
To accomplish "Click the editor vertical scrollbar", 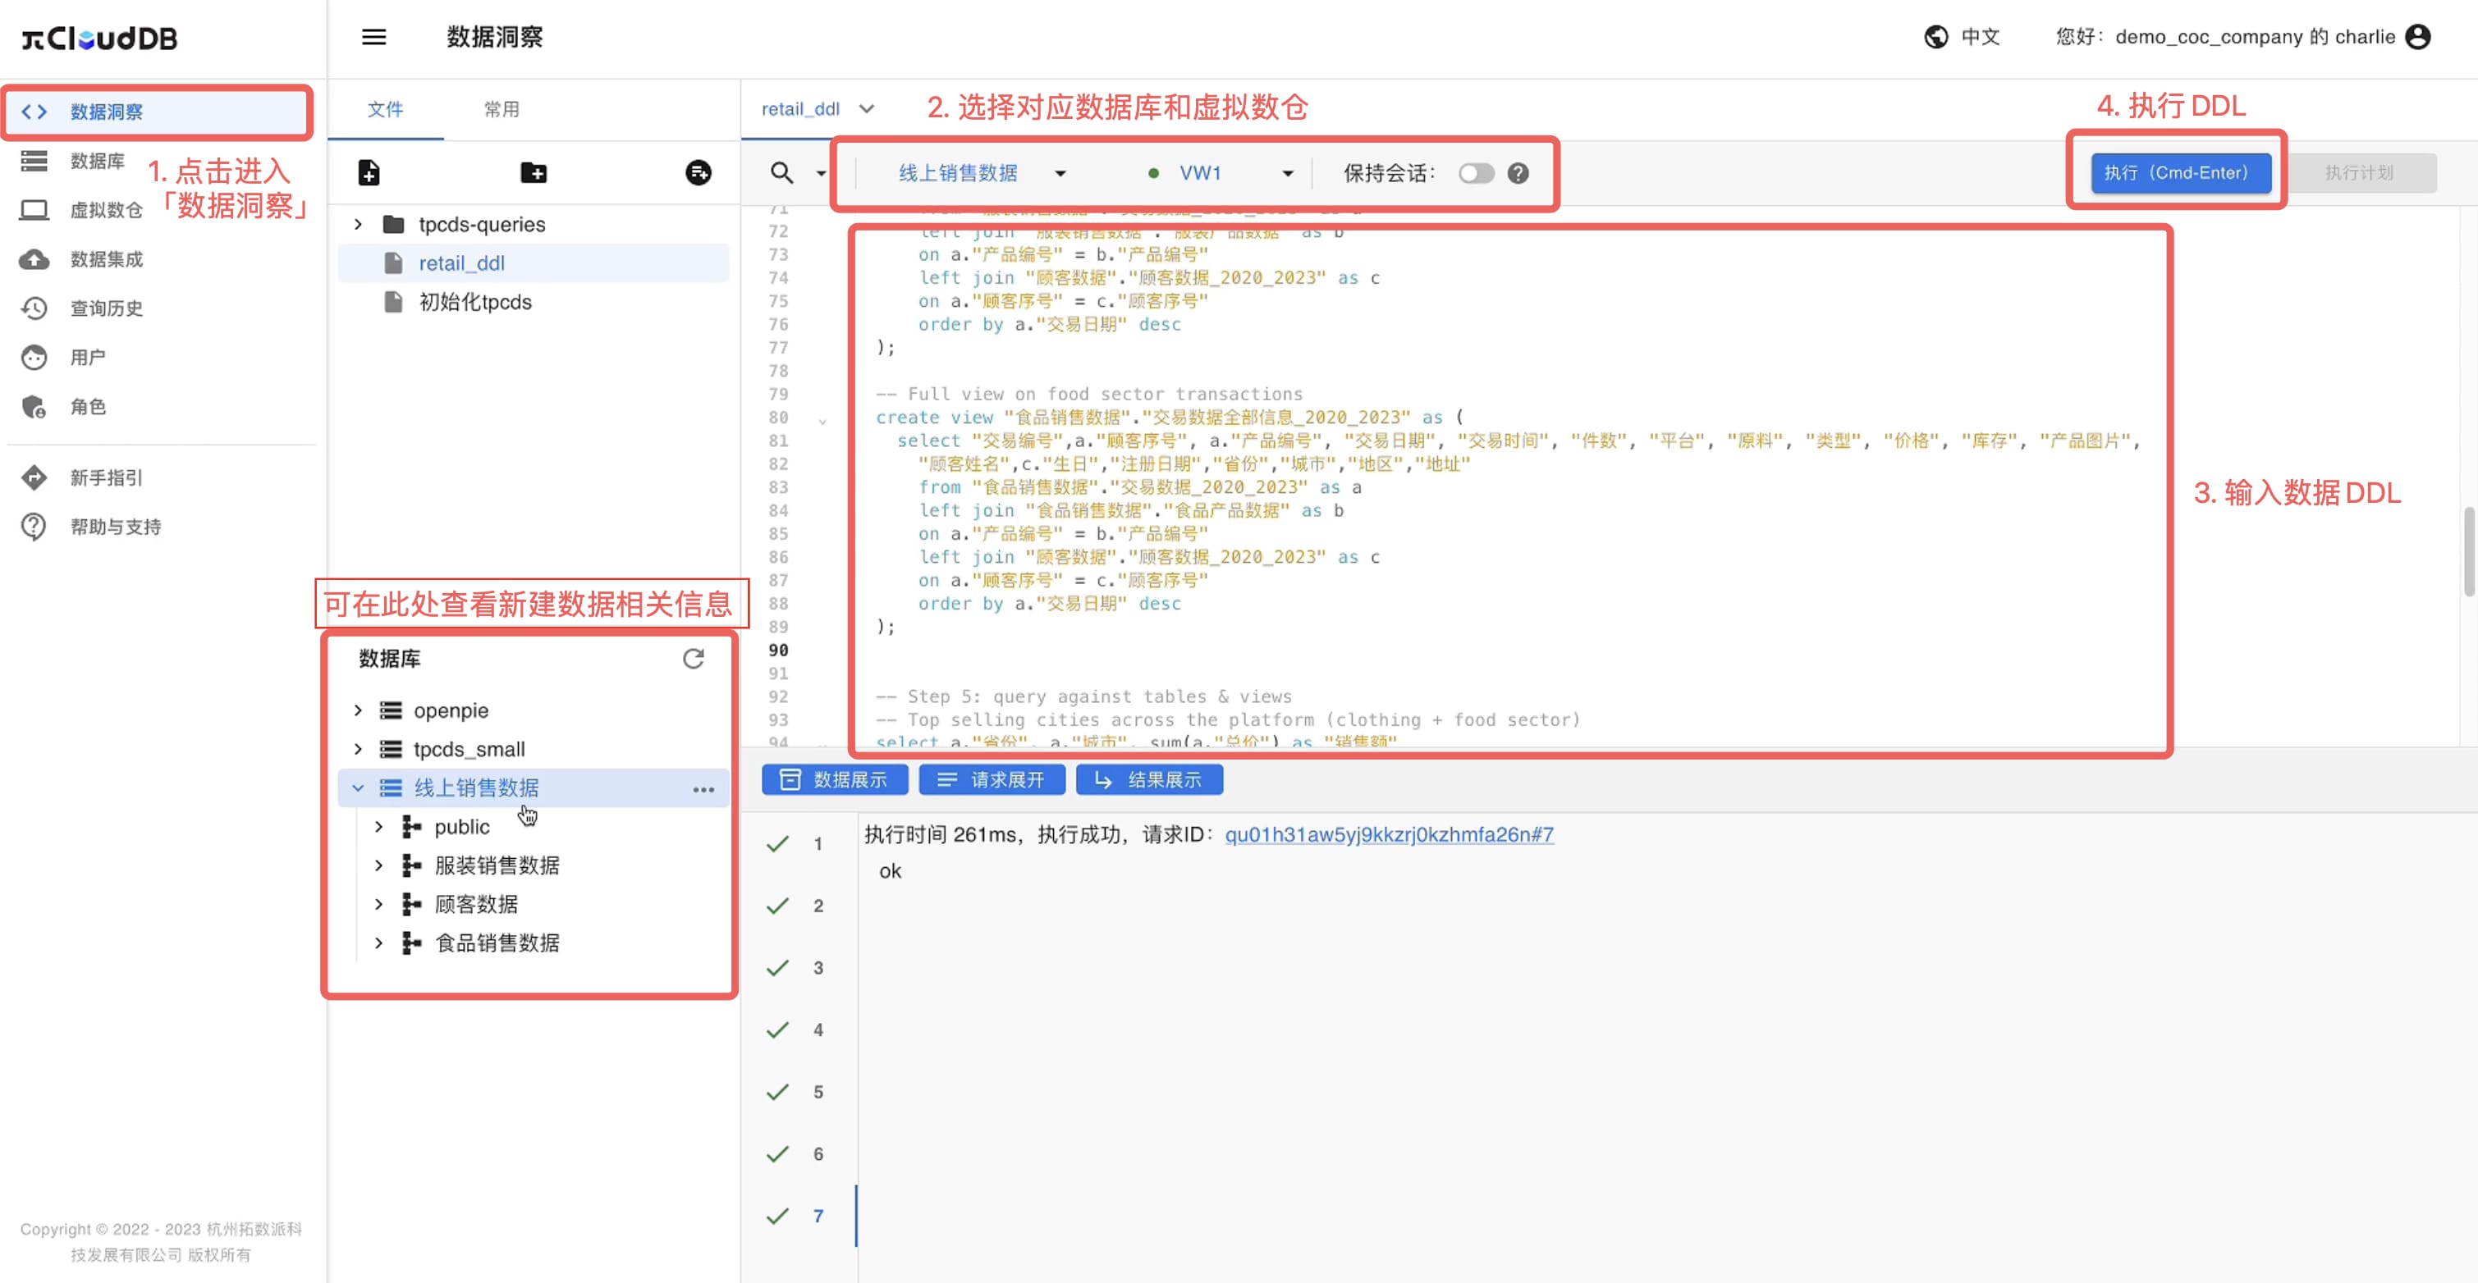I will point(2468,551).
